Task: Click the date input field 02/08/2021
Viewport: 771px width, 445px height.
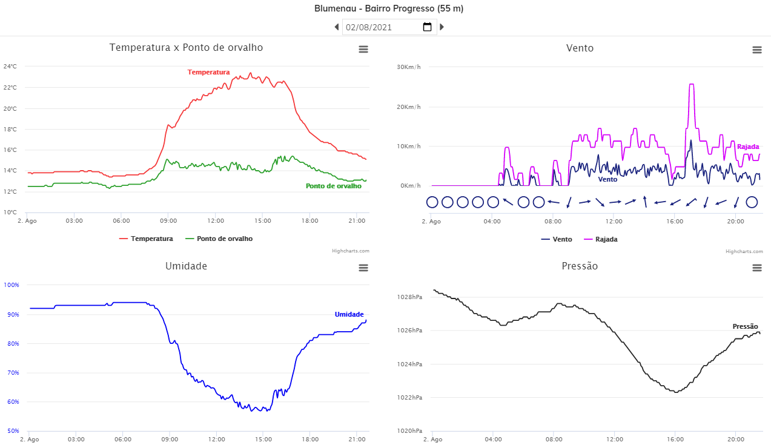Action: [x=382, y=27]
